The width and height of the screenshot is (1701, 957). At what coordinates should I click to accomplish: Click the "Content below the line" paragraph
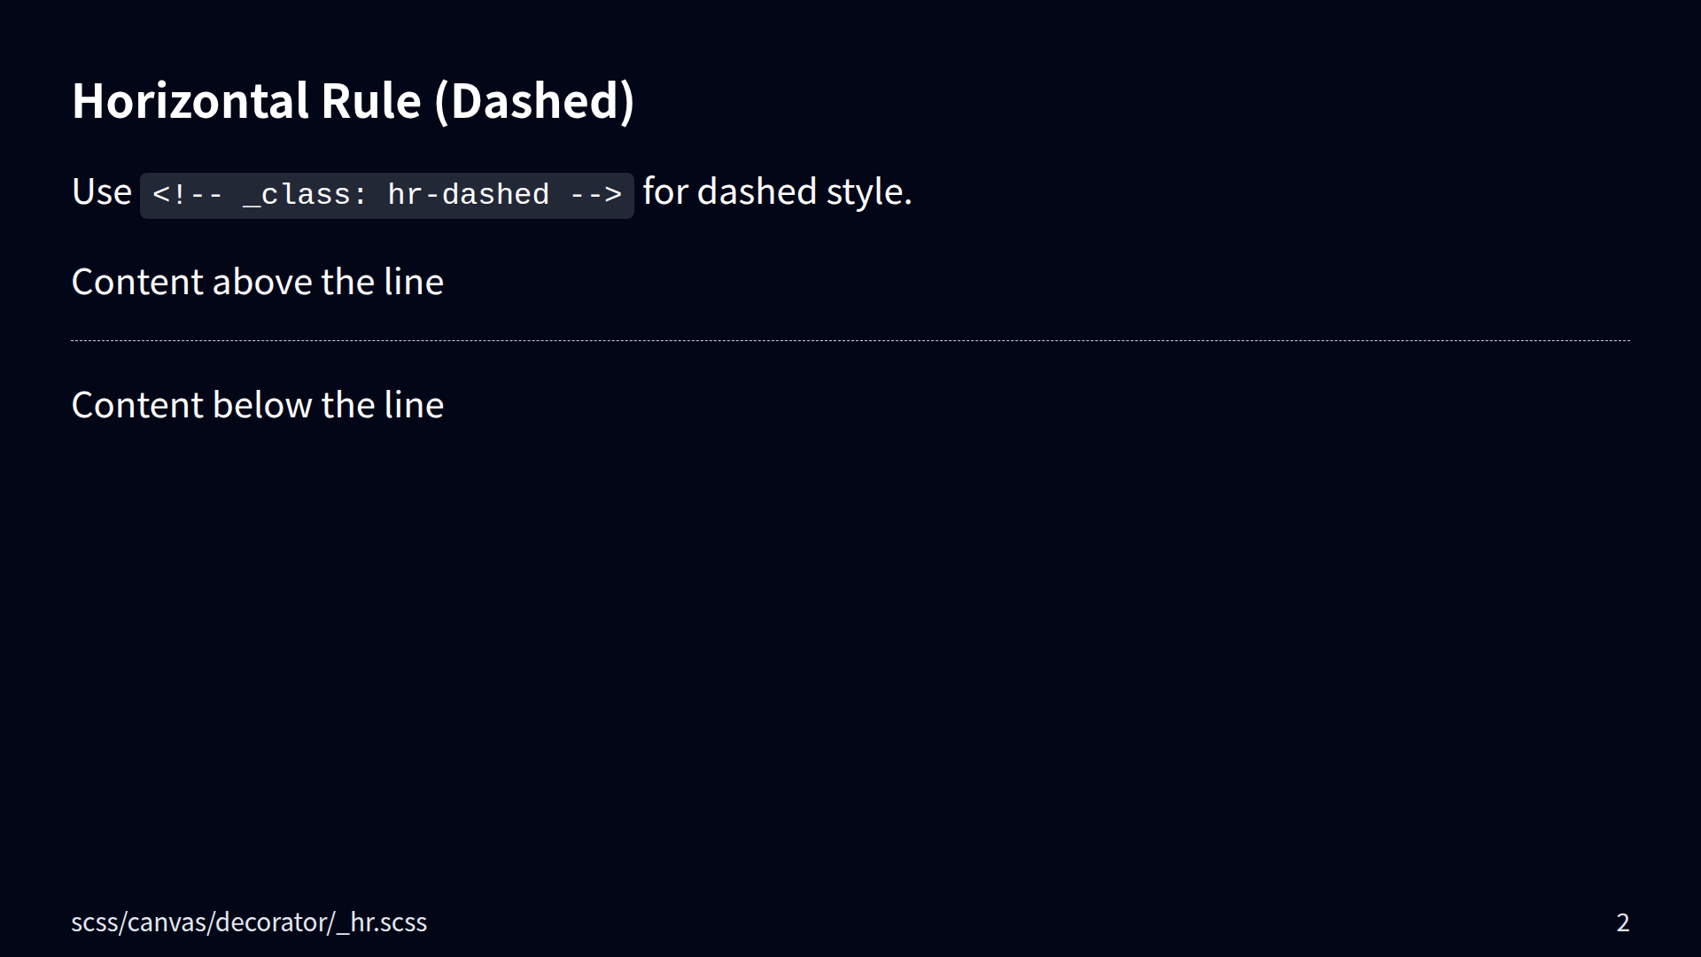tap(257, 405)
